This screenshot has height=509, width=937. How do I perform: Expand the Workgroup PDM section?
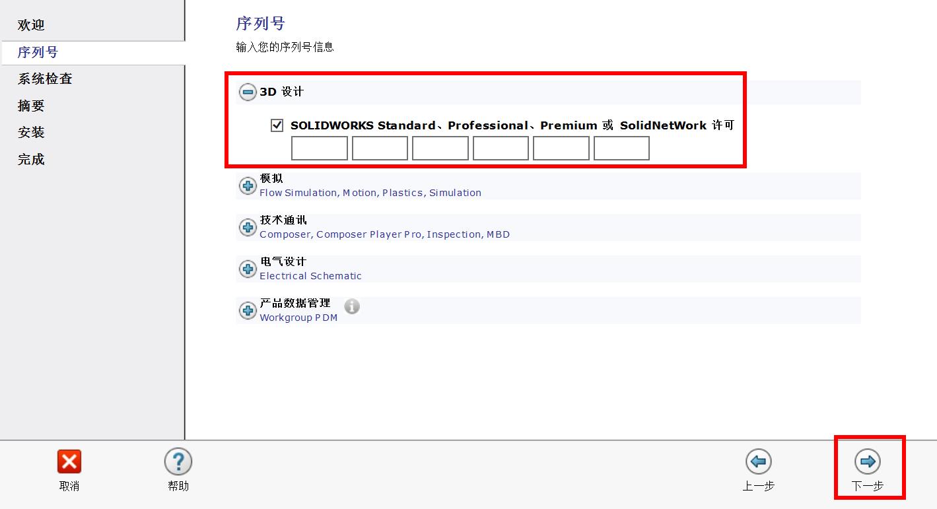pos(248,310)
